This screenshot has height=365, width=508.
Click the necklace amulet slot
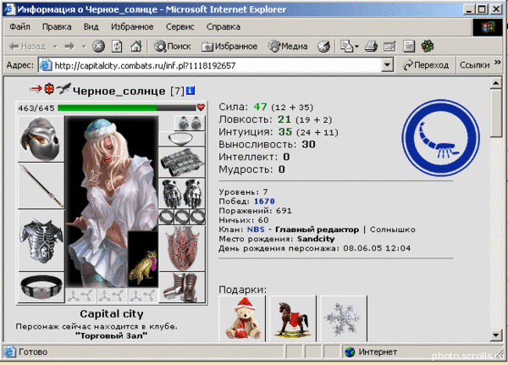tap(182, 139)
